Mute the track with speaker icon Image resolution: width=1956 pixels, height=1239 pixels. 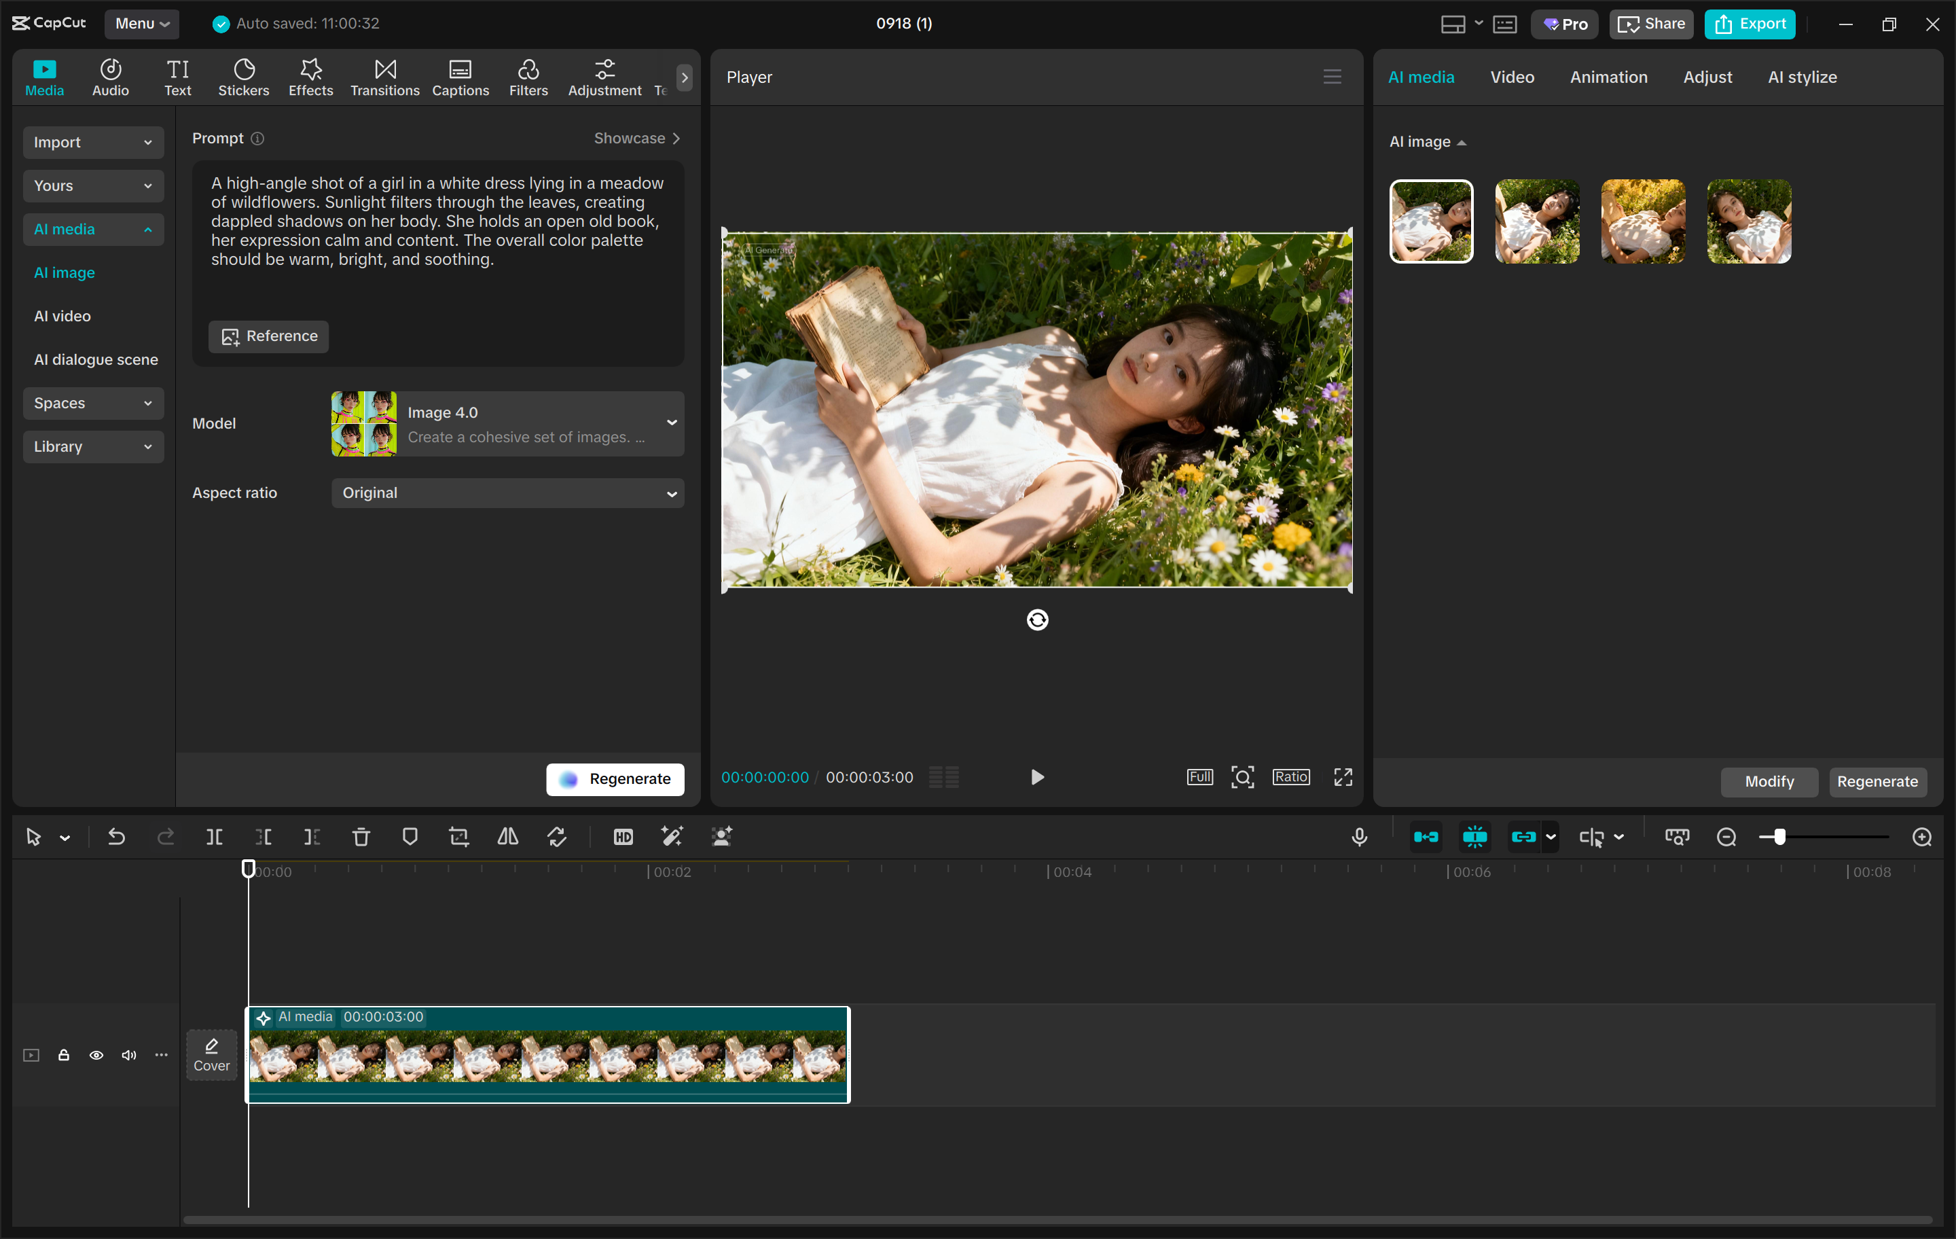click(x=128, y=1056)
